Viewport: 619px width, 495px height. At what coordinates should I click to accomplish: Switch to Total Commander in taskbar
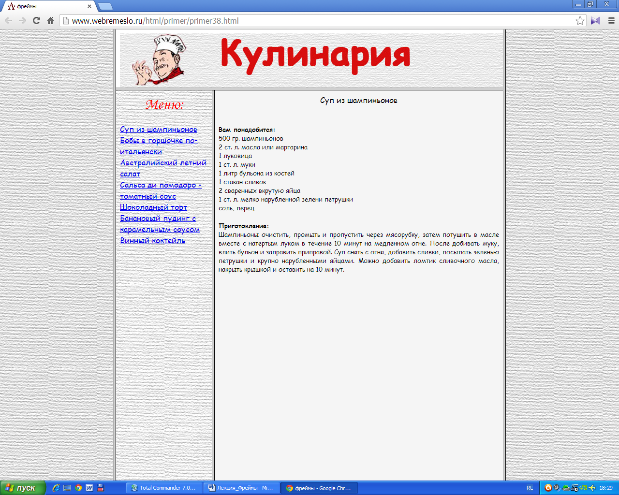coord(164,488)
